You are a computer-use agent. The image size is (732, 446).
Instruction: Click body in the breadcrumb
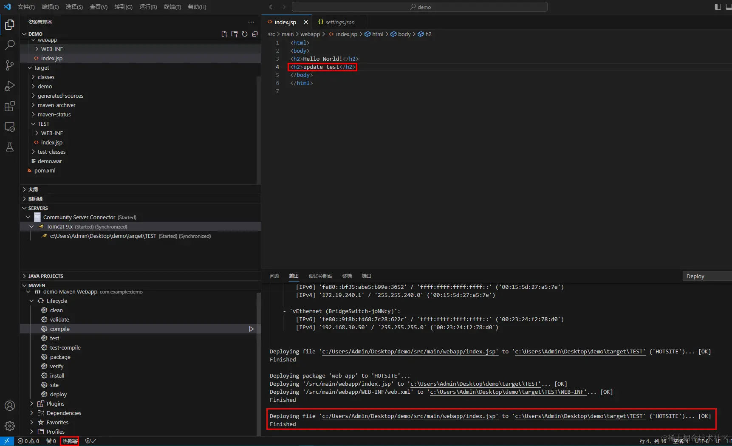[x=404, y=34]
